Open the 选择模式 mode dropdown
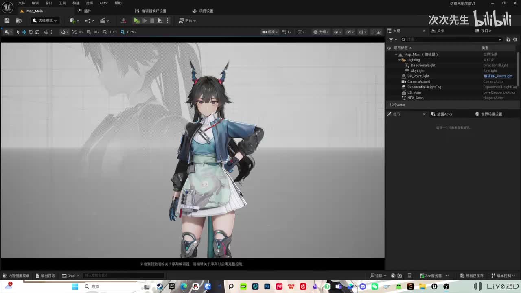The height and width of the screenshot is (293, 521). pos(45,20)
